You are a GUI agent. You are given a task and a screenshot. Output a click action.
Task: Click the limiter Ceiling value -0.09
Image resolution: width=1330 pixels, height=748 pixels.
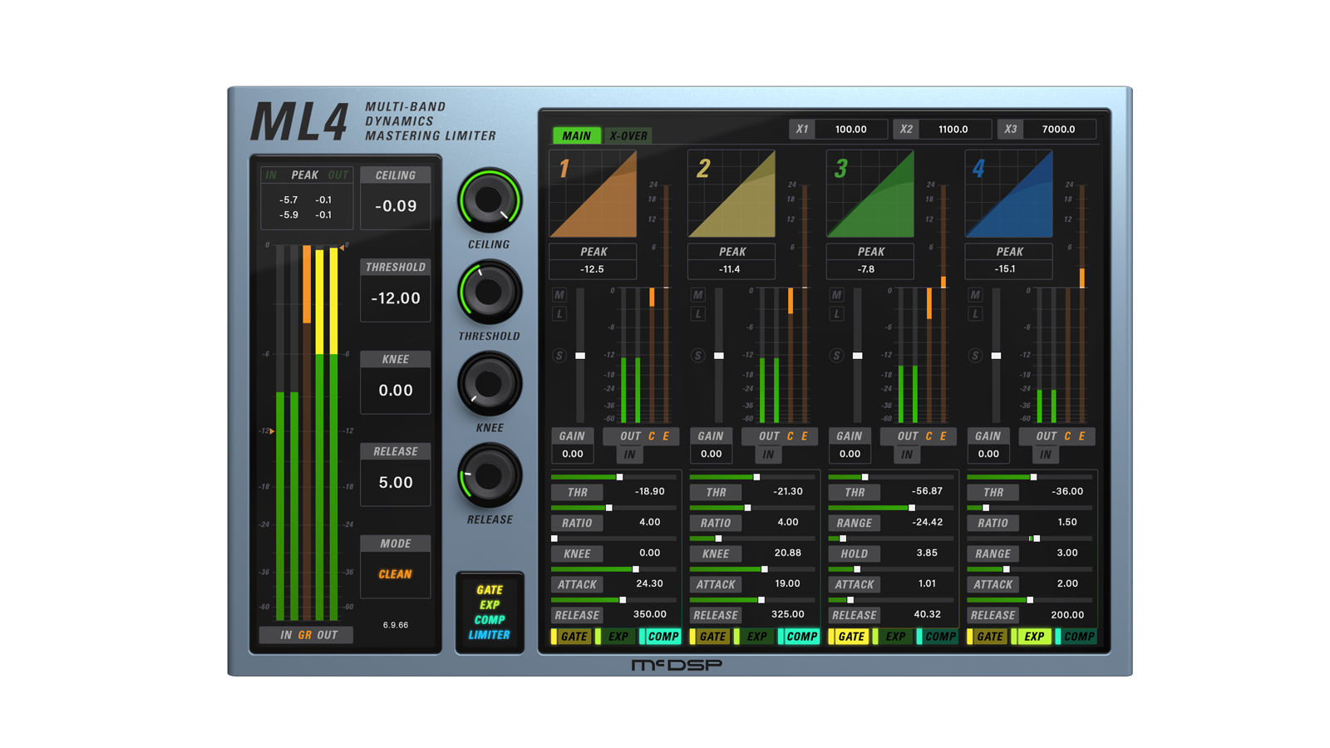[x=396, y=206]
